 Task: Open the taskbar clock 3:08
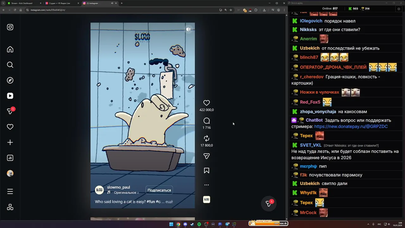[x=398, y=224]
